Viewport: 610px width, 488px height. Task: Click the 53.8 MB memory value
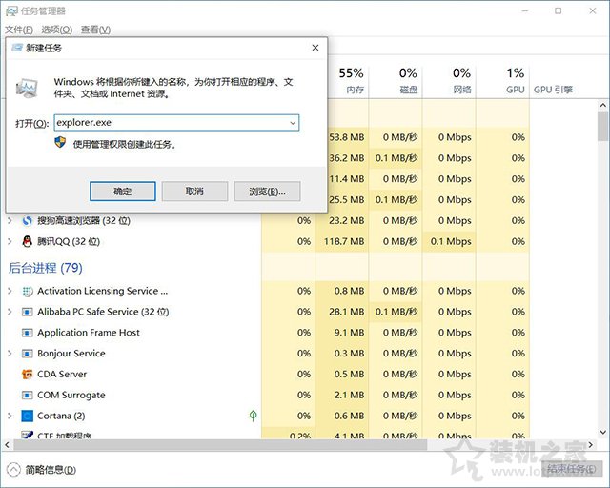(x=347, y=137)
